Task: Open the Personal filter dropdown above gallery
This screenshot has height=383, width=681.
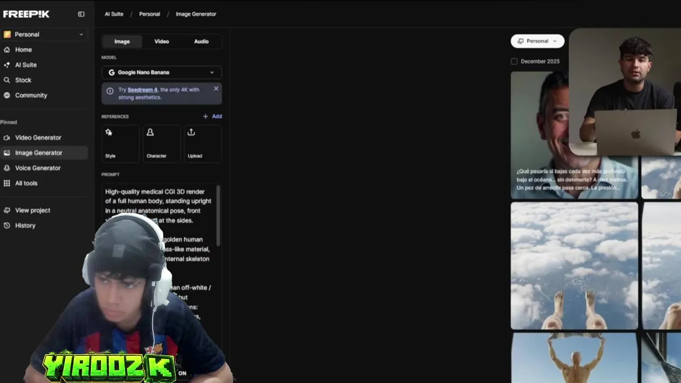Action: 537,41
